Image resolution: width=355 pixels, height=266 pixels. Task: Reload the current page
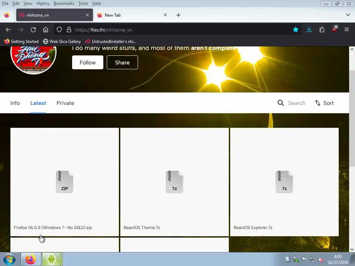tap(33, 30)
